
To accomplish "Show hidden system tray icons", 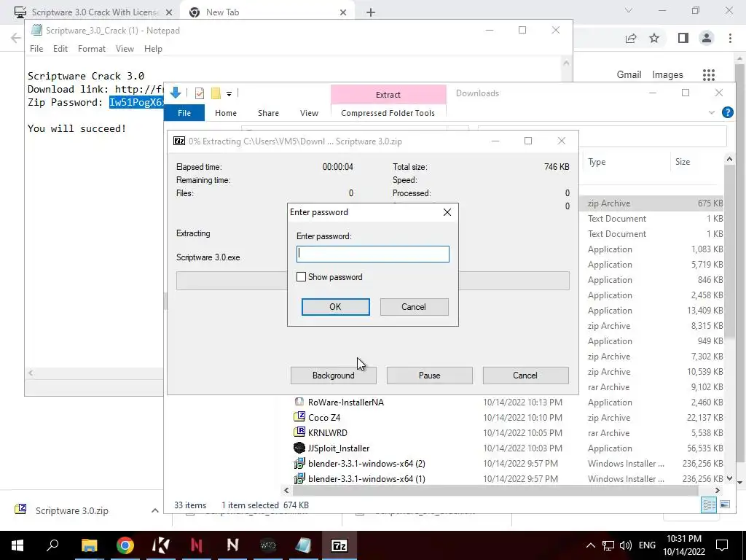I will pos(590,545).
